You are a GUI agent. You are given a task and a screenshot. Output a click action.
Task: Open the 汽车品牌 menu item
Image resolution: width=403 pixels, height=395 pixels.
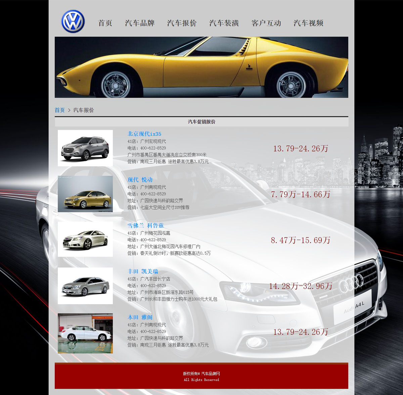140,23
